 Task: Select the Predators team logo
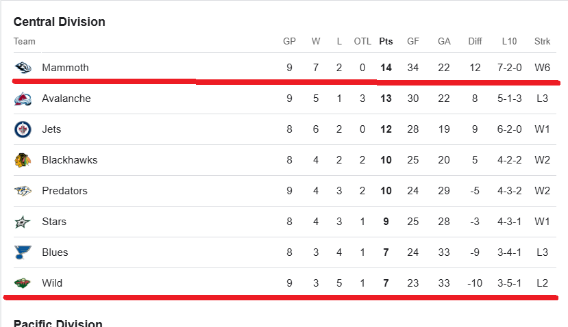(23, 191)
